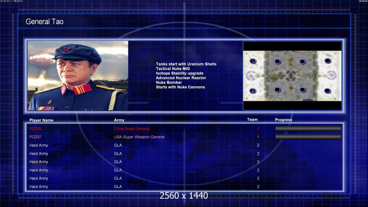Click the 'Nuke Bomber' line

pyautogui.click(x=169, y=82)
